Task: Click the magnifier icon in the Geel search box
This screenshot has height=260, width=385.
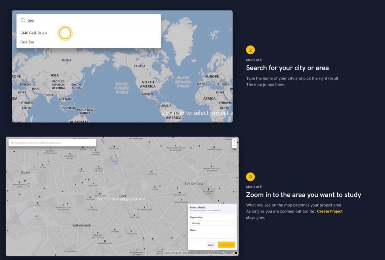Action: [23, 20]
